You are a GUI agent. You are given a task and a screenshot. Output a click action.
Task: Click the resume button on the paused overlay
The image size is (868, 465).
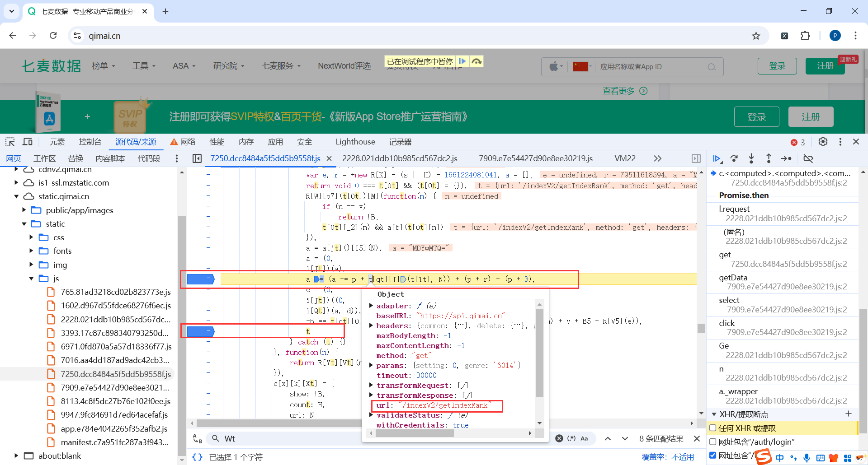(x=462, y=61)
